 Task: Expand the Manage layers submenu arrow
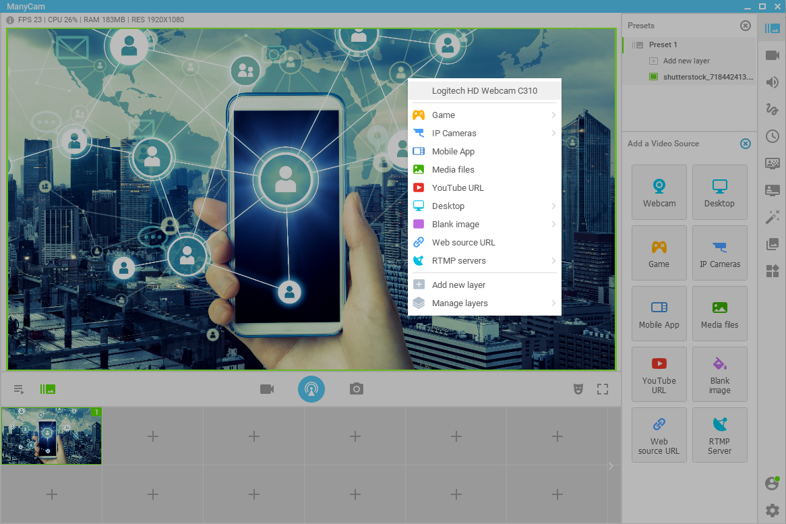point(553,303)
